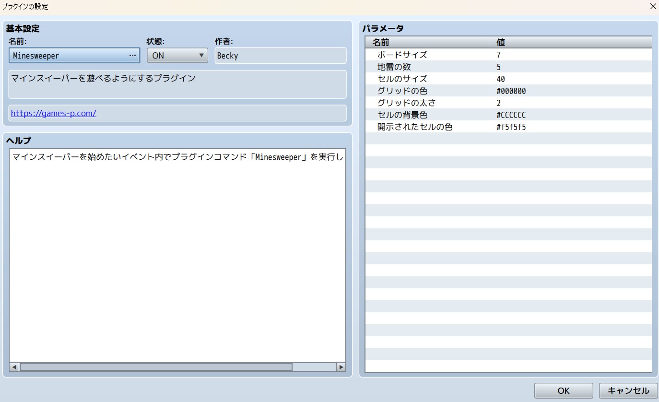
Task: Click the plugin description text field
Action: (177, 84)
